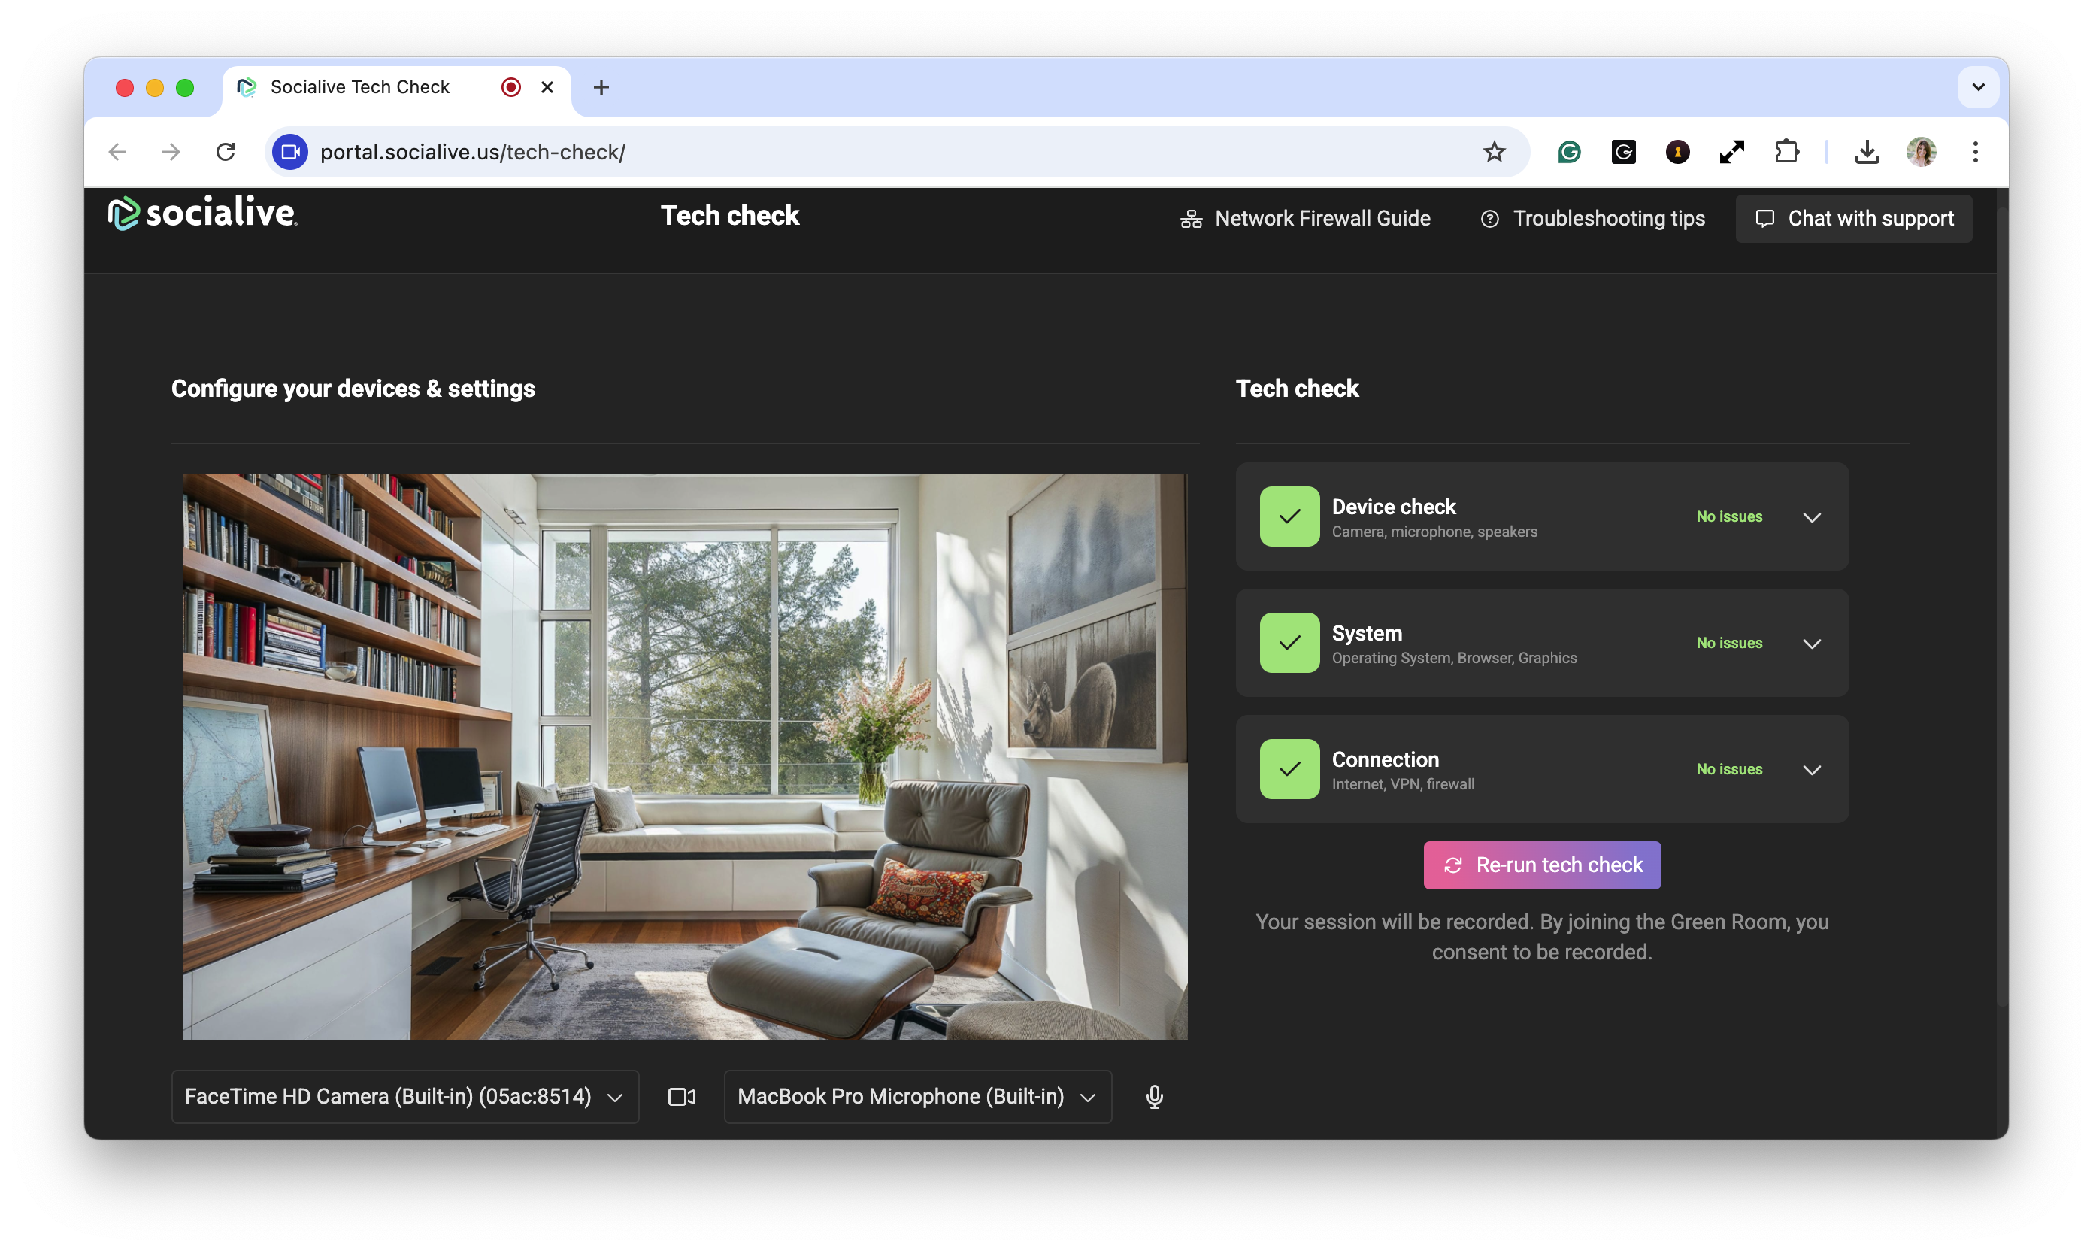This screenshot has width=2093, height=1251.
Task: Open Network Firewall Guide link
Action: [1305, 218]
